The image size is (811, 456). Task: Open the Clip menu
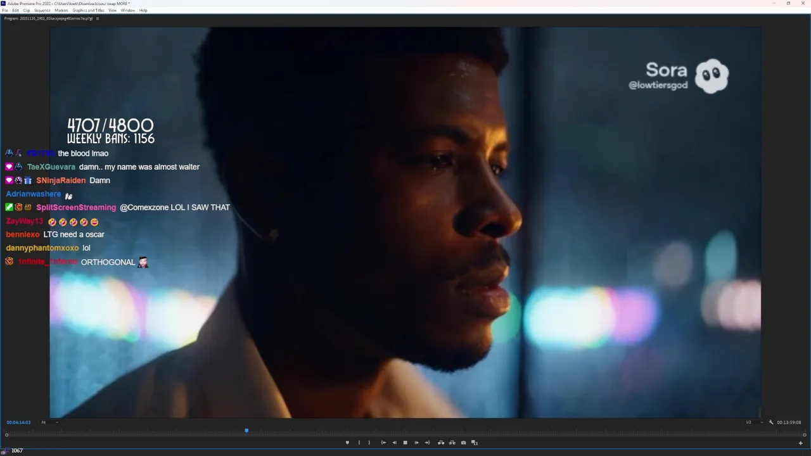(26, 10)
